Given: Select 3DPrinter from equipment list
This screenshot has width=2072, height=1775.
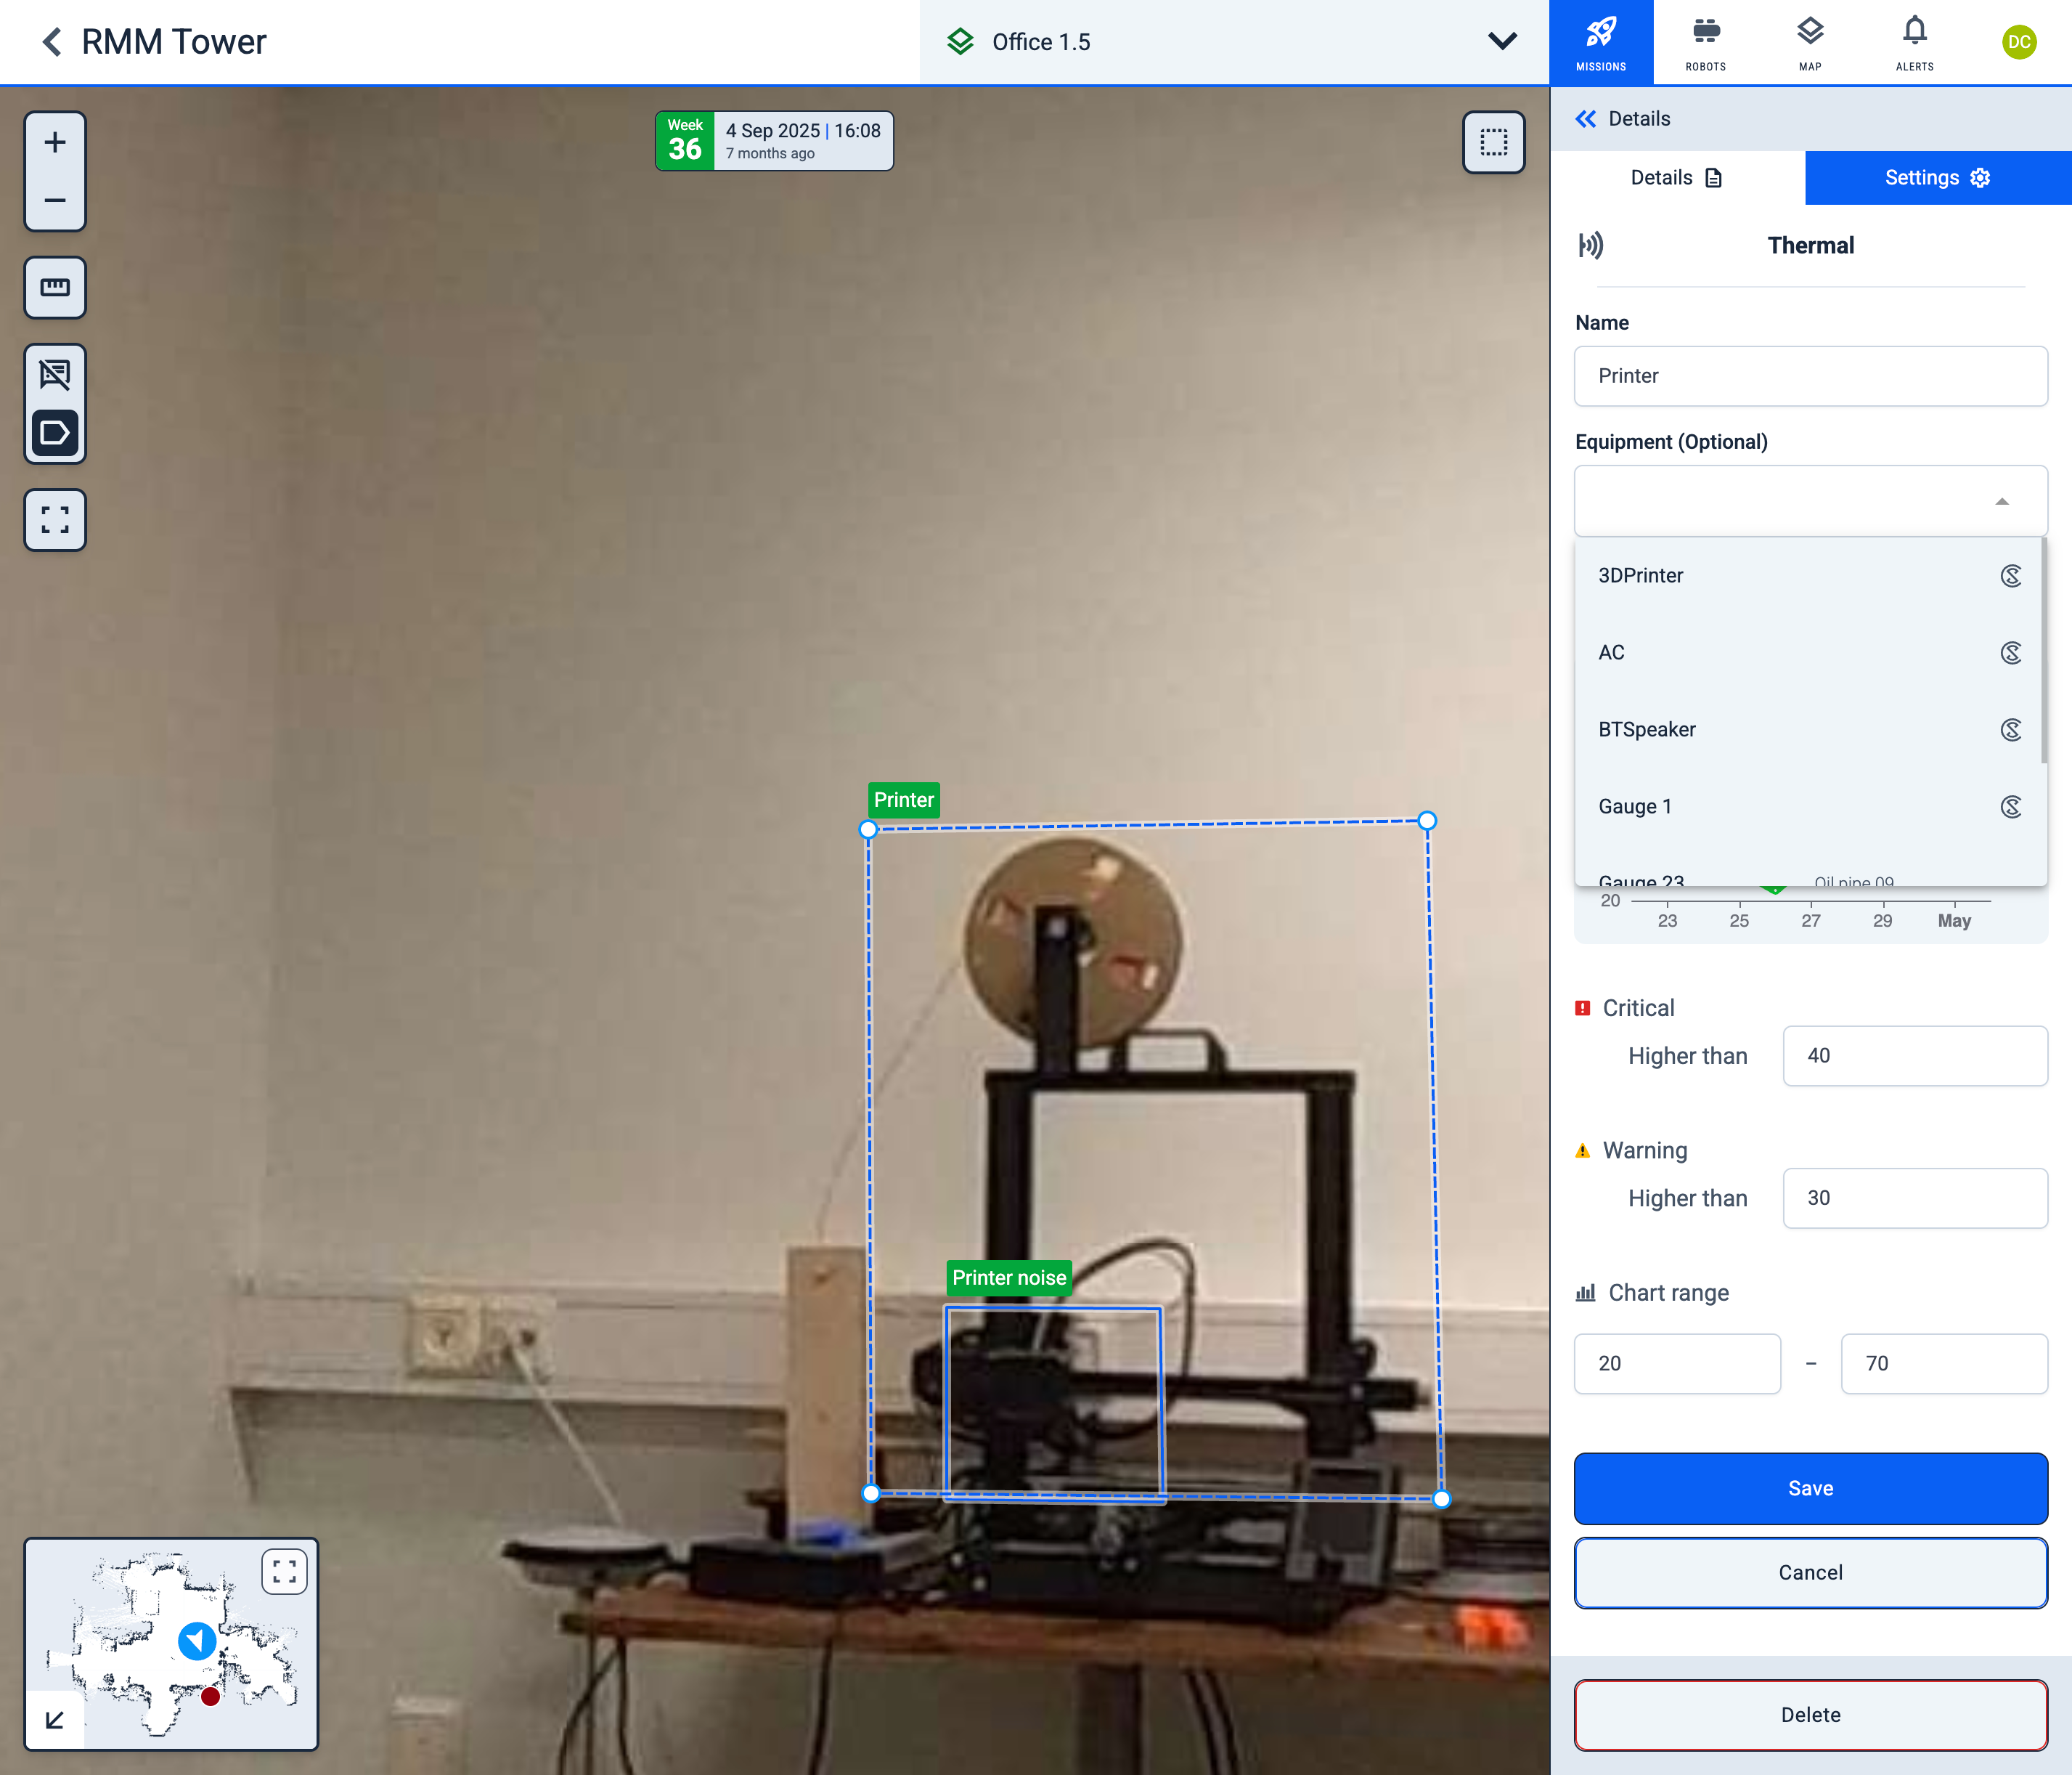Looking at the screenshot, I should tap(1808, 575).
